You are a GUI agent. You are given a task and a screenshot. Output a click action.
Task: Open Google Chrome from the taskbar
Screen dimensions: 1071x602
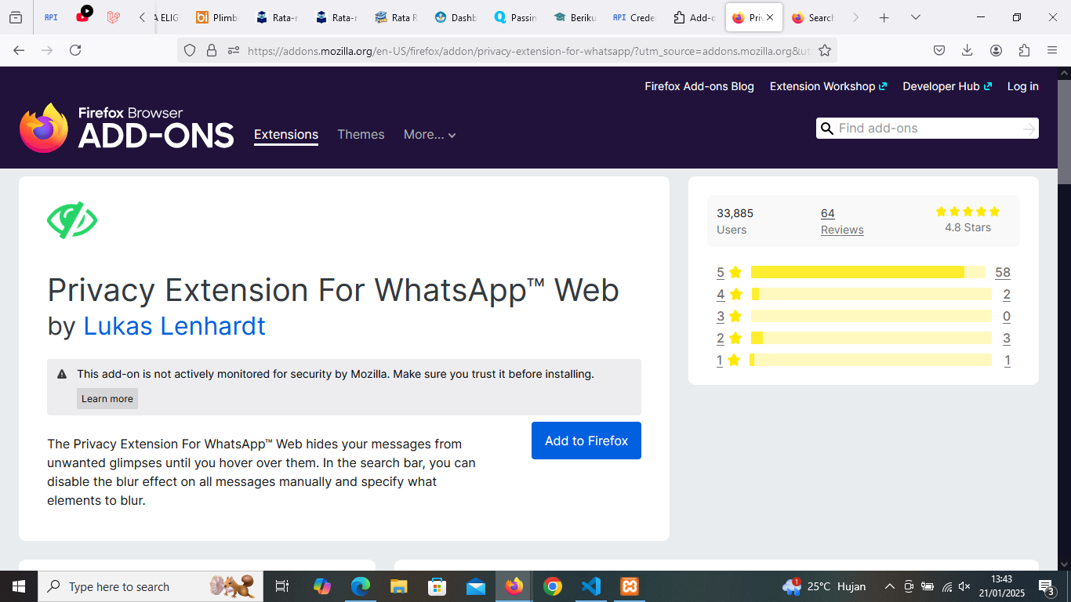point(553,586)
